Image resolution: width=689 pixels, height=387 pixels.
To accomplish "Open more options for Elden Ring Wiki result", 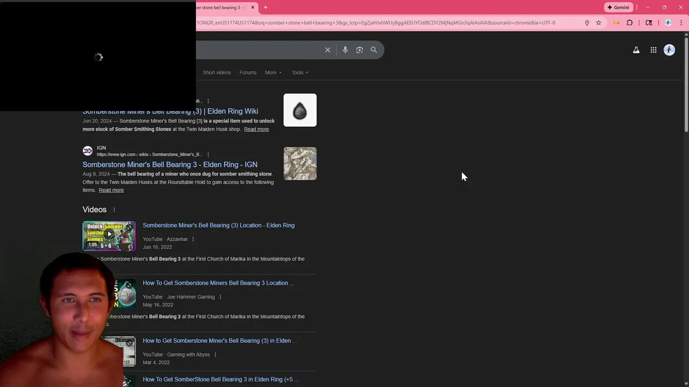I will [x=208, y=101].
